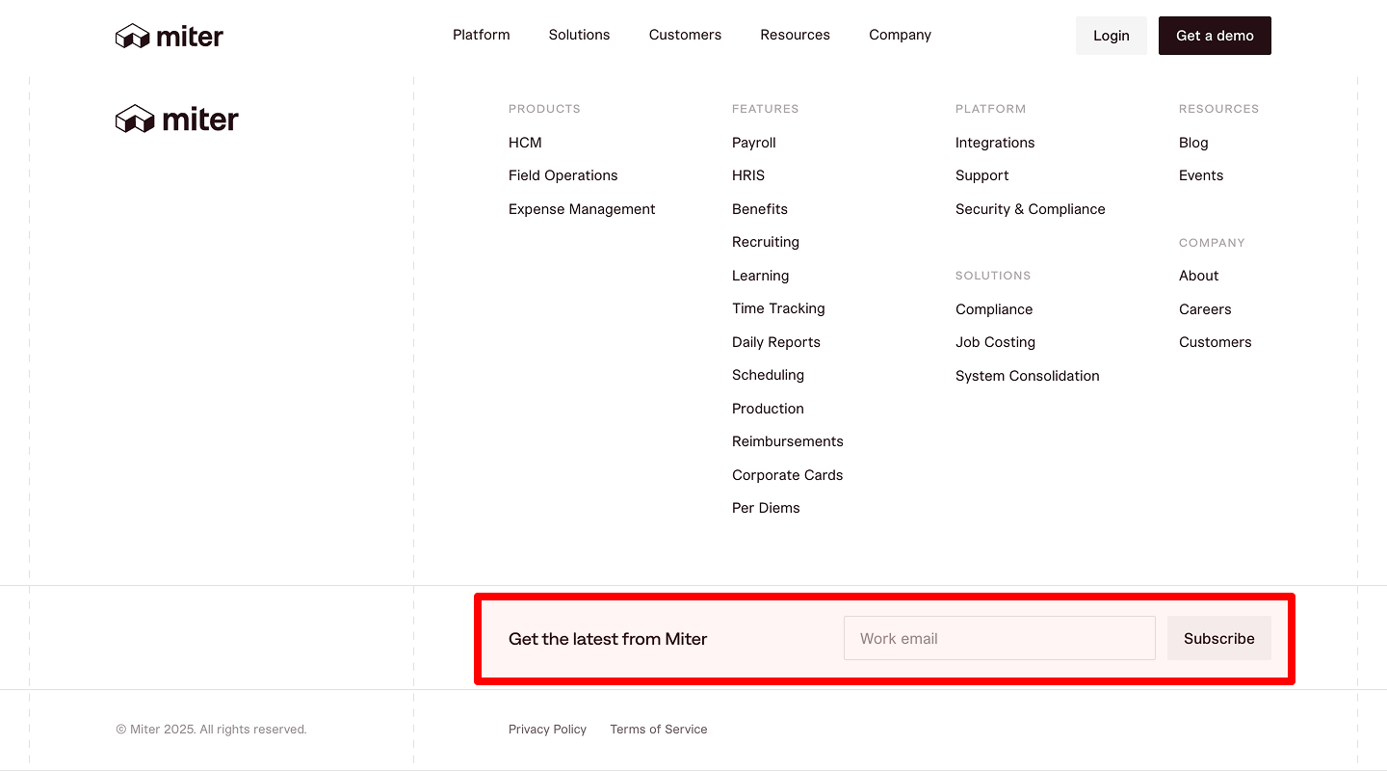The width and height of the screenshot is (1387, 771).
Task: Click the Login button
Action: point(1112,35)
